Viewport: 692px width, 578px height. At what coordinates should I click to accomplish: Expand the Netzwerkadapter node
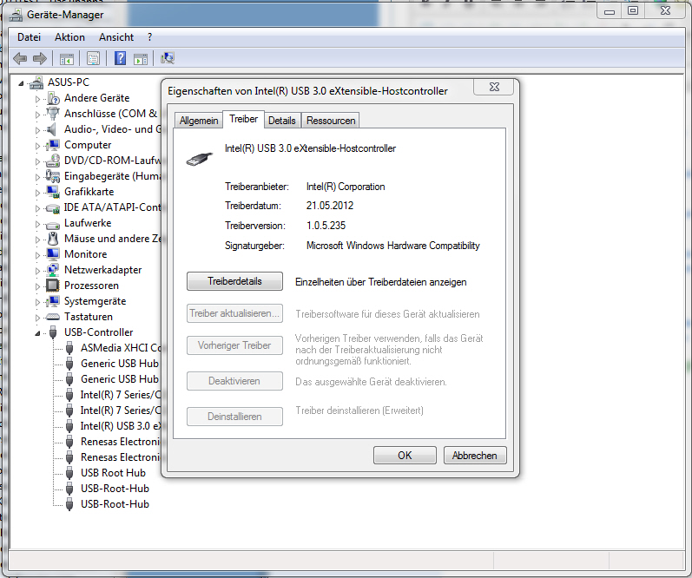[x=37, y=271]
